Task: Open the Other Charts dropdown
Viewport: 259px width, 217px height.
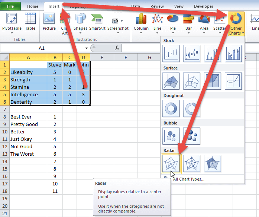Action: (x=235, y=23)
